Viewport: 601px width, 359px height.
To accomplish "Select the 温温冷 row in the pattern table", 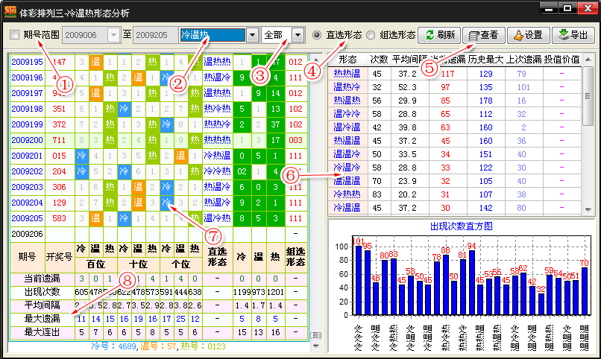I will coord(455,154).
